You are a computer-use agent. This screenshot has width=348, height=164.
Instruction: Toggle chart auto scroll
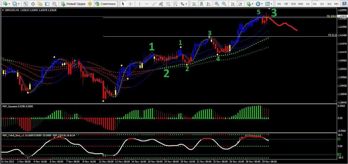[233, 4]
